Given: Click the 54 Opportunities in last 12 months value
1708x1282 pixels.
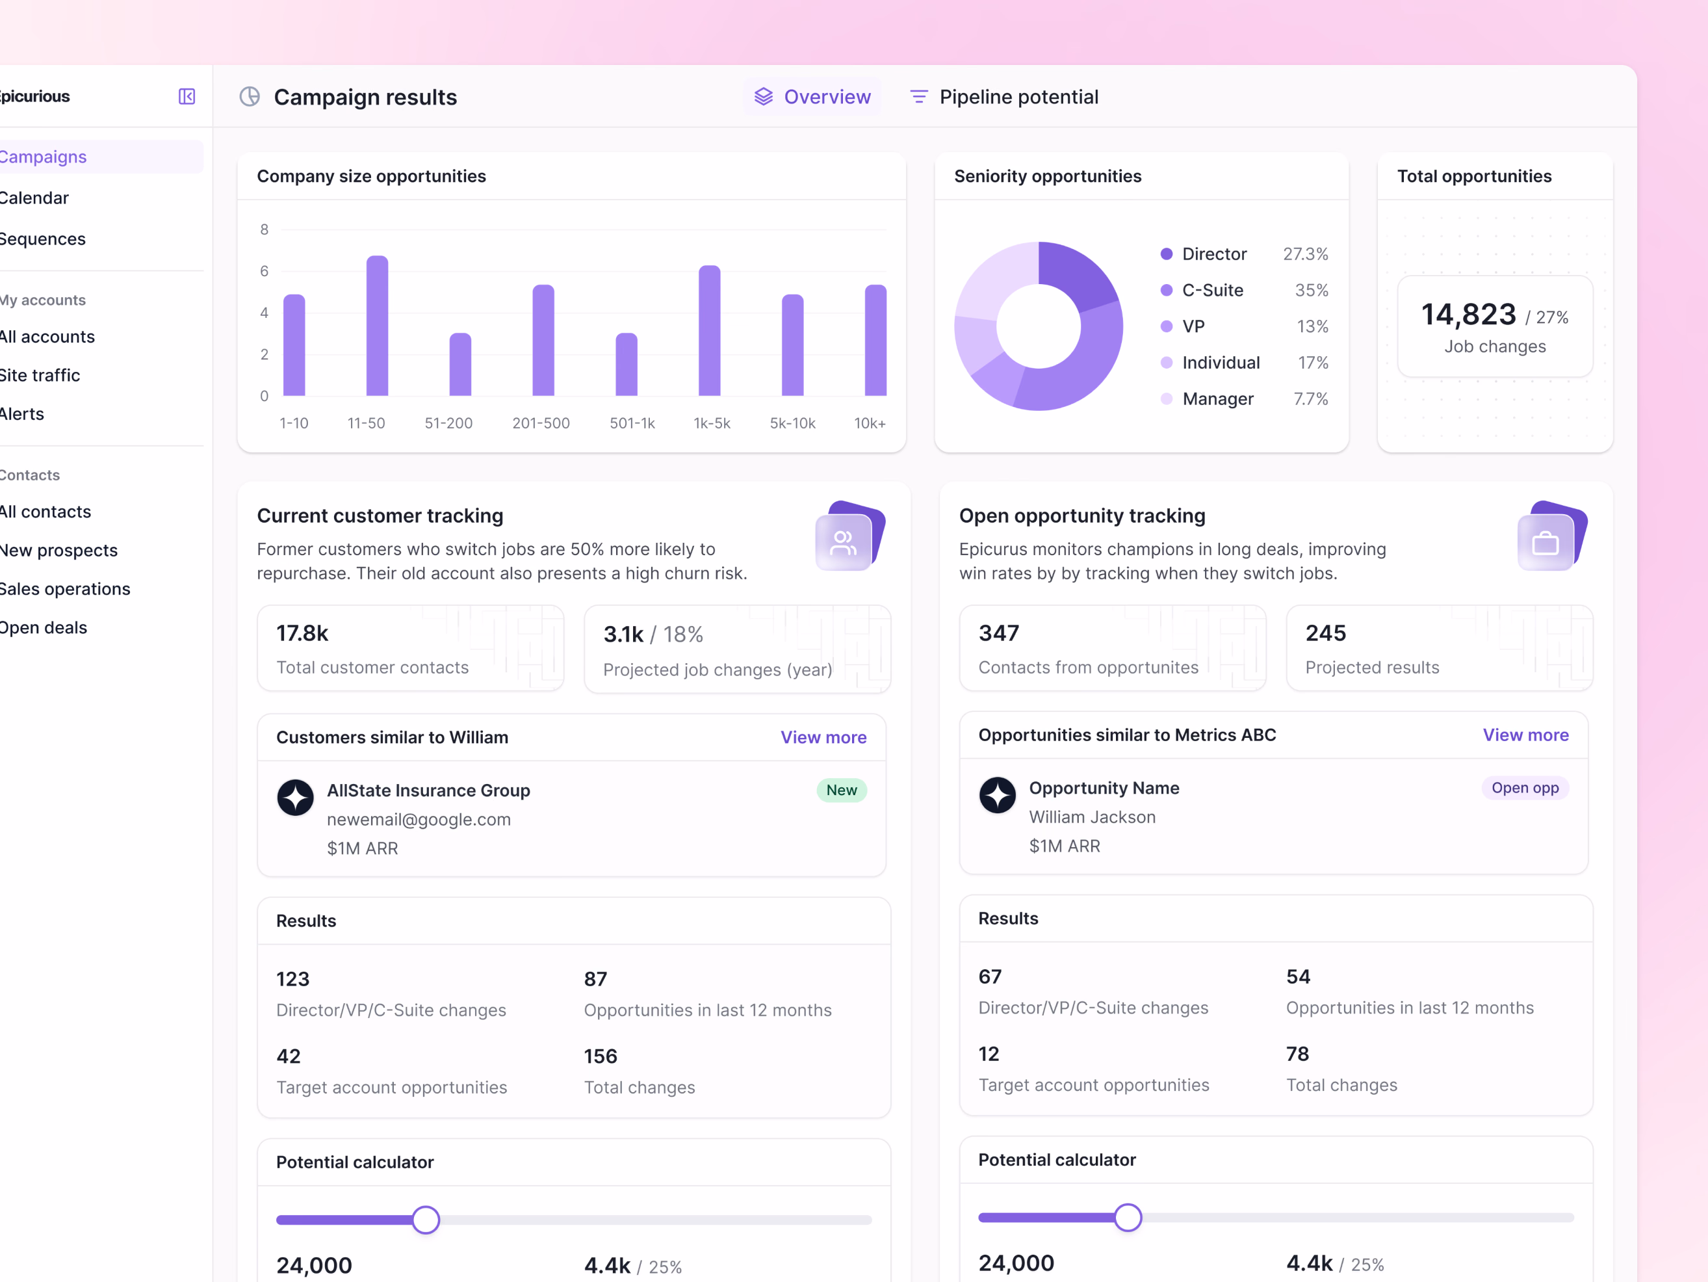Looking at the screenshot, I should [x=1298, y=977].
